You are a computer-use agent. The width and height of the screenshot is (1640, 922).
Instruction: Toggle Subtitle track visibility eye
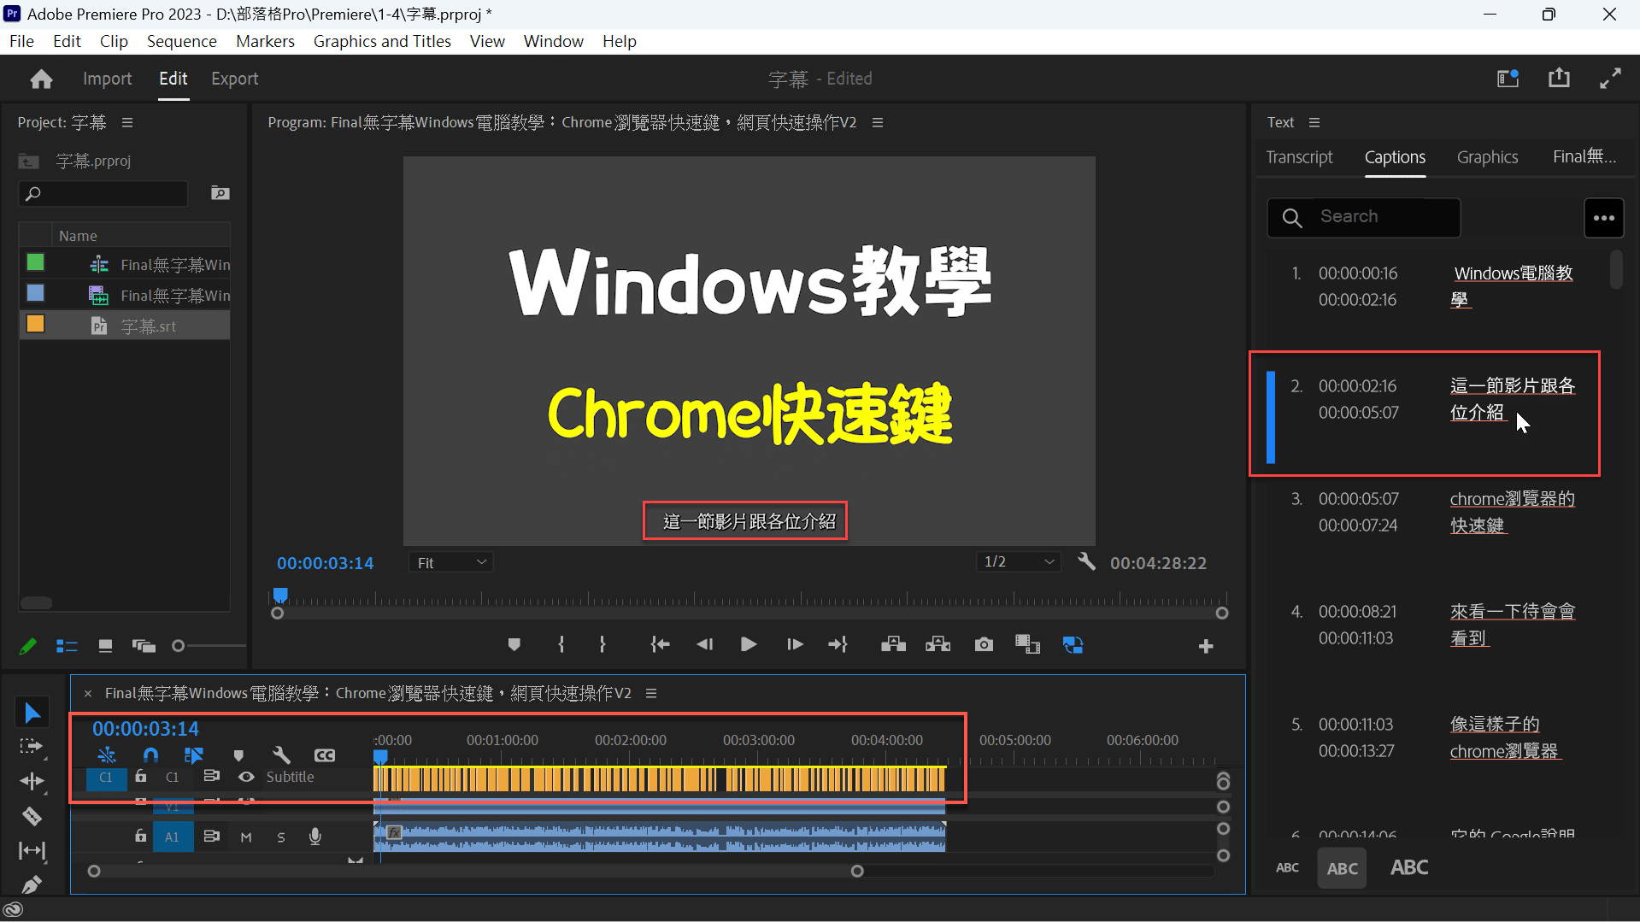pyautogui.click(x=246, y=777)
